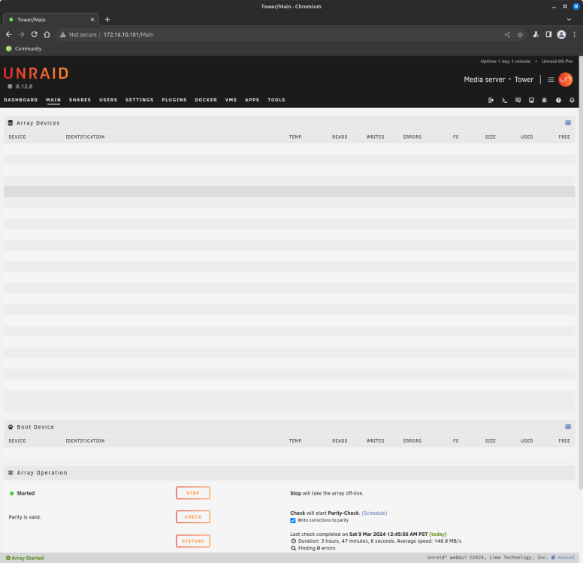Viewport: 583px width, 563px height.
Task: Open the web terminal icon
Action: pos(504,100)
